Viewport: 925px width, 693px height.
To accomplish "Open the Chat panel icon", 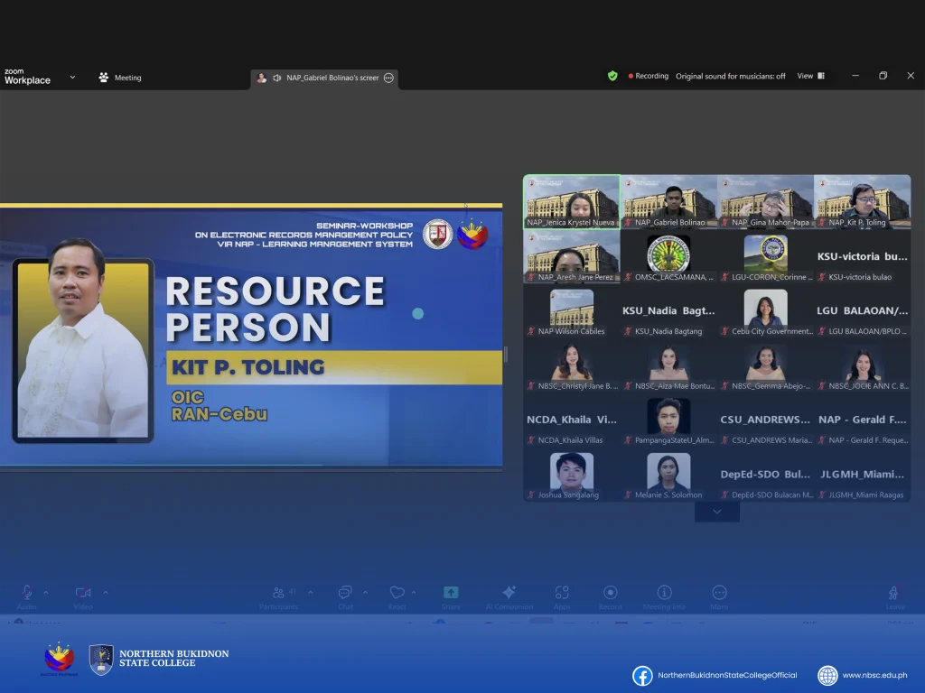I will 345,593.
